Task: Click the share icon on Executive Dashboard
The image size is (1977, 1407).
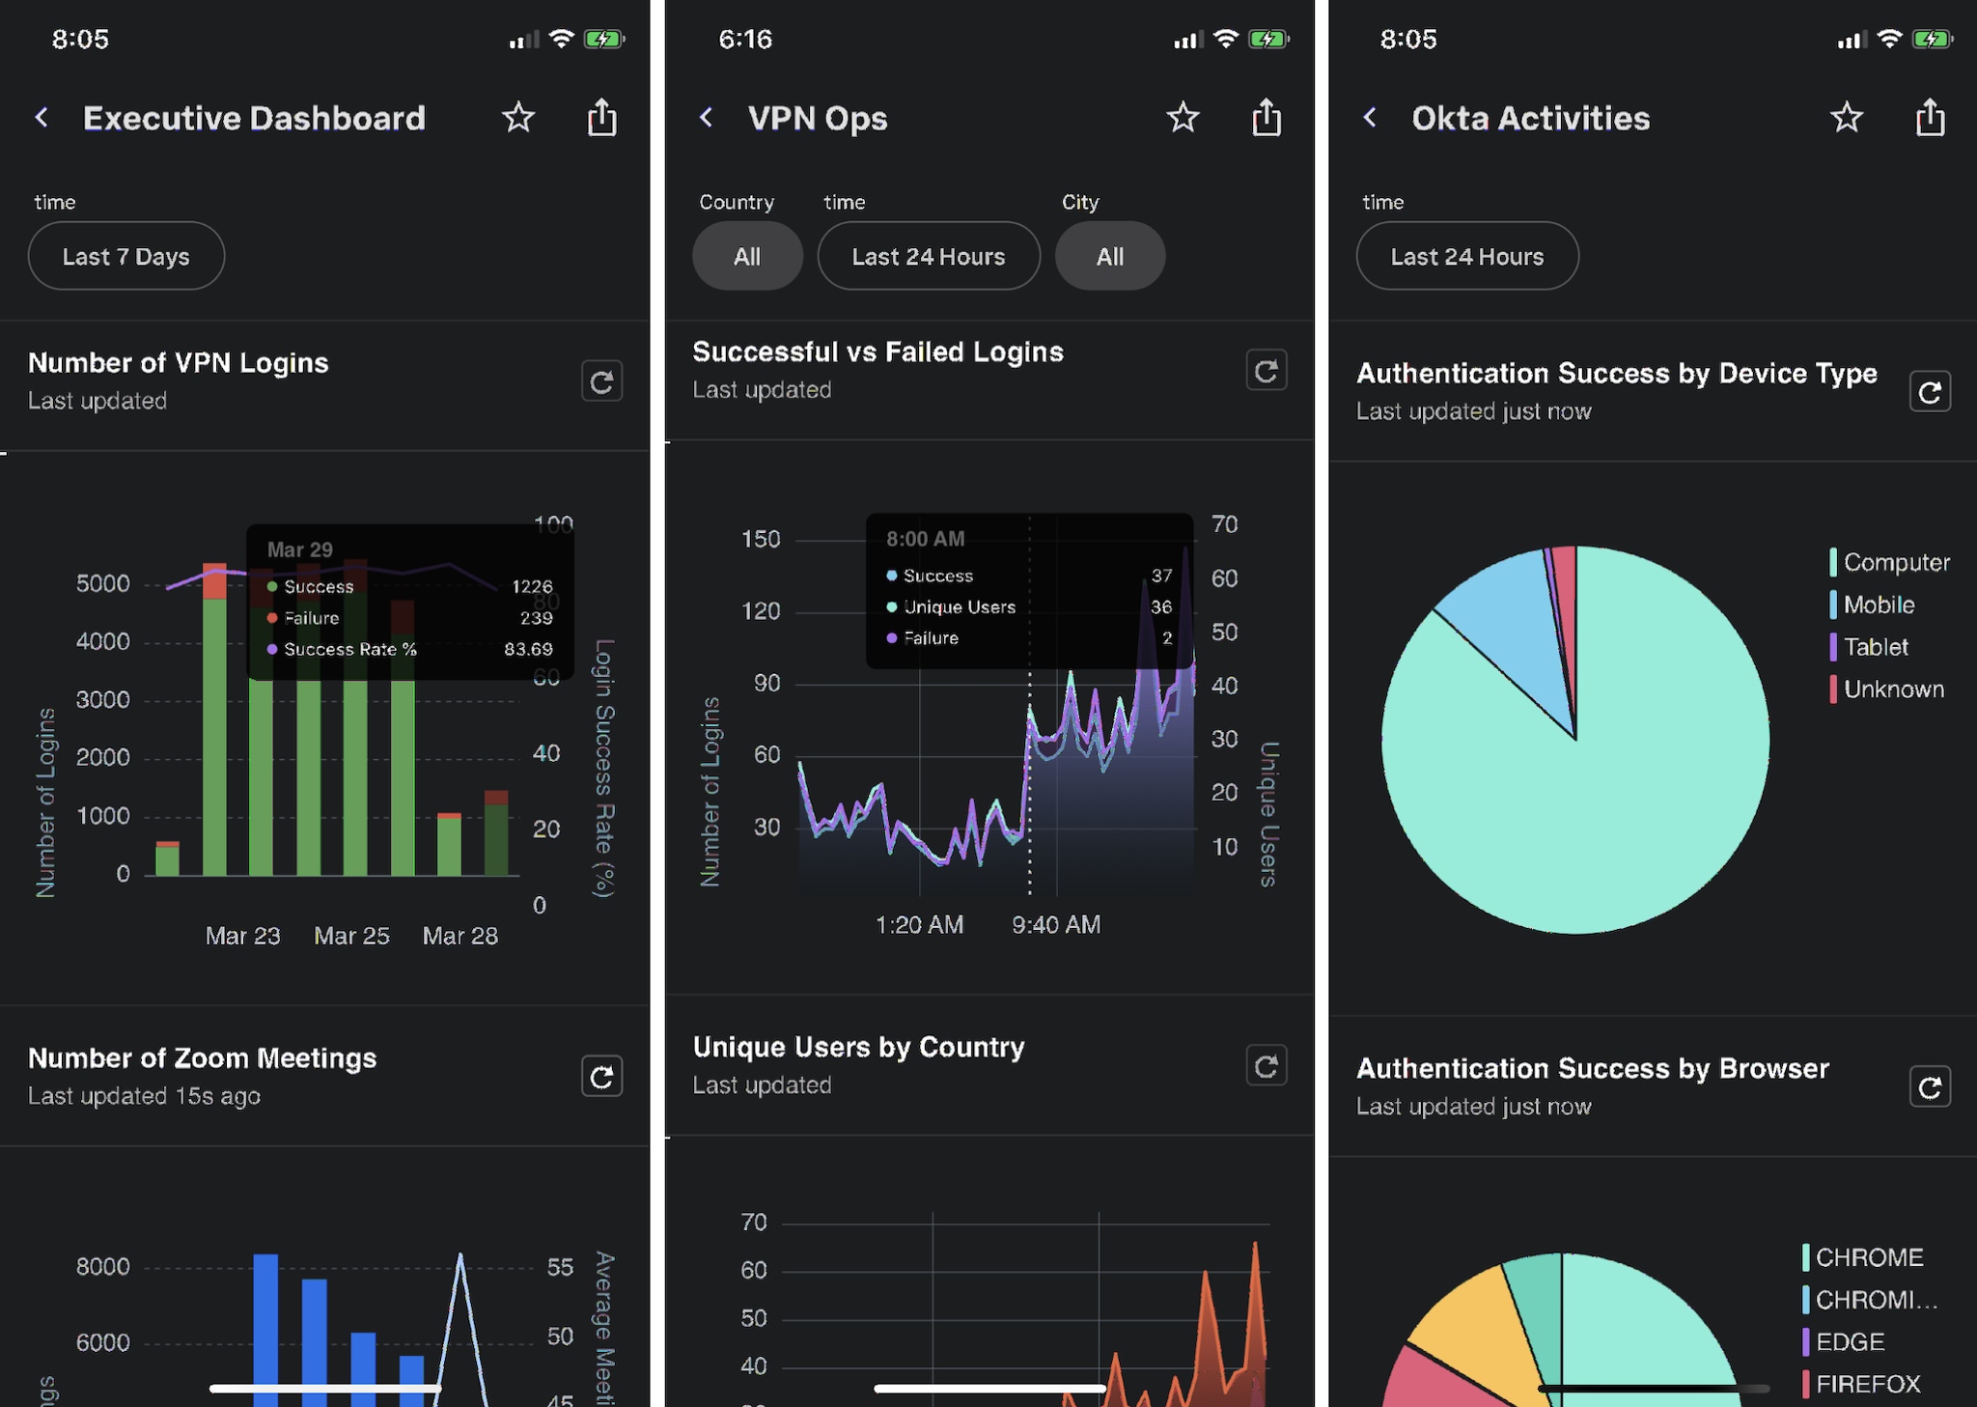Action: (604, 117)
